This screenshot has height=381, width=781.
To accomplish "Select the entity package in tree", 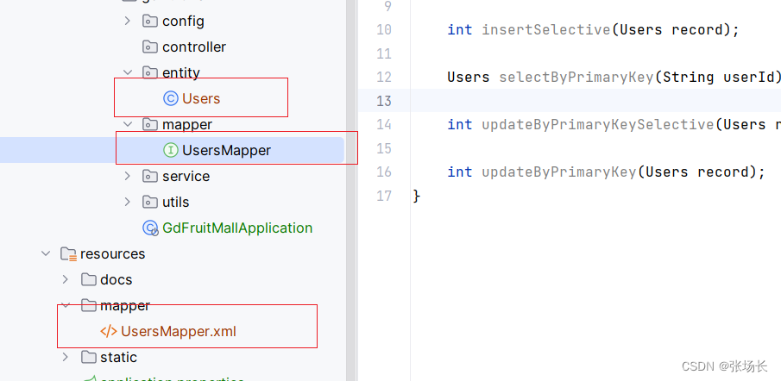I will [x=181, y=72].
